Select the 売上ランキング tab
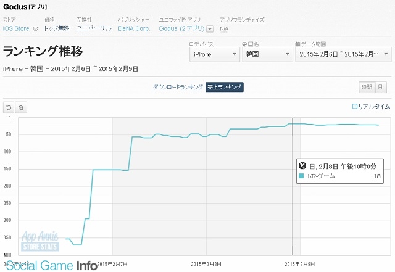395x272 pixels. pyautogui.click(x=224, y=87)
